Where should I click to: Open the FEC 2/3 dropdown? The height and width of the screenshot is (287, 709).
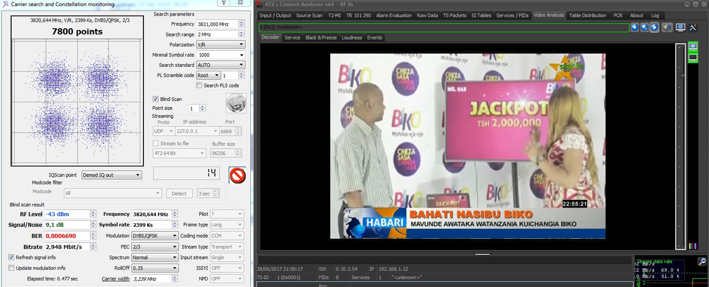coord(155,247)
